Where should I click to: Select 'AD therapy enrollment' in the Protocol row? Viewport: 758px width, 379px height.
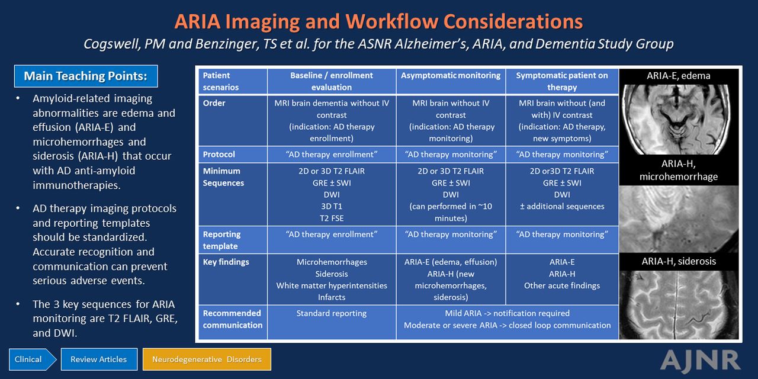pos(332,155)
